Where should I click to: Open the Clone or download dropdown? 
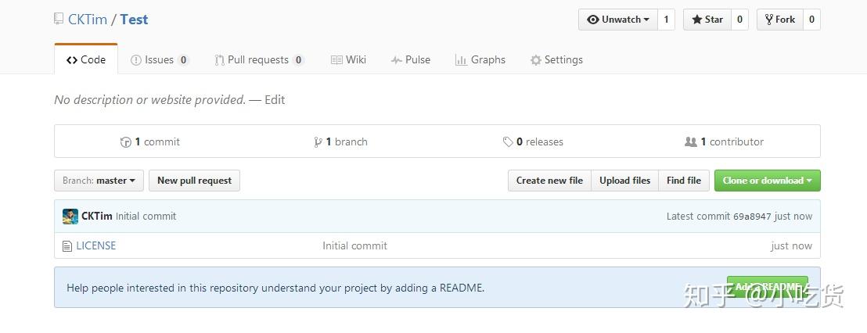[767, 181]
